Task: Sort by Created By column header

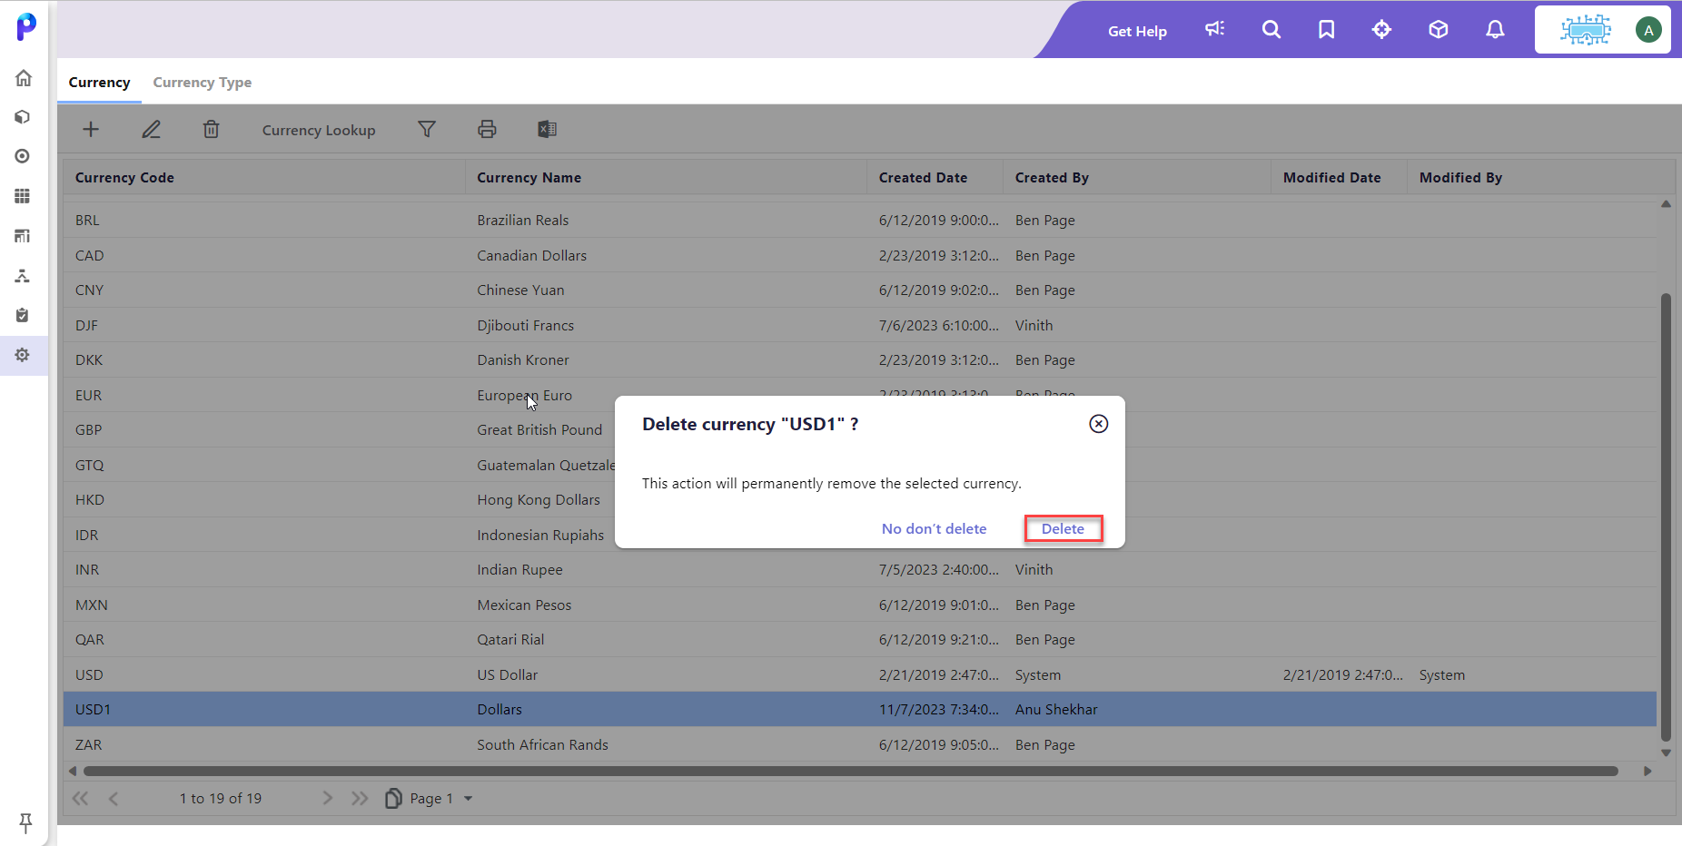Action: pyautogui.click(x=1137, y=177)
